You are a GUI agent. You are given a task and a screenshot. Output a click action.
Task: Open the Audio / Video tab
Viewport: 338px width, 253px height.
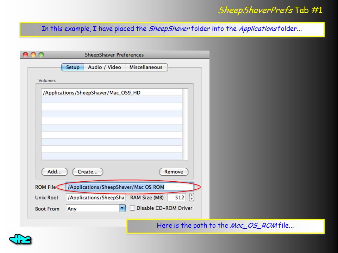pyautogui.click(x=105, y=67)
